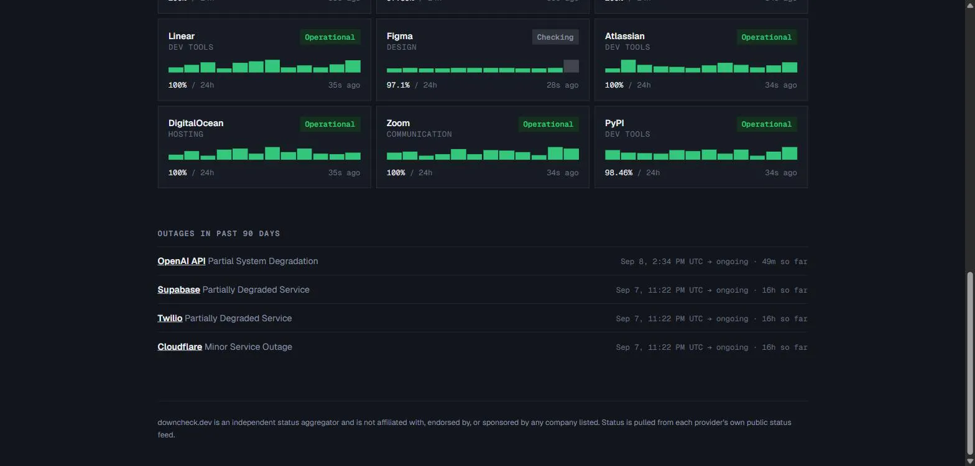Click the Operational badge on DigitalOcean card
This screenshot has height=466, width=975.
click(x=330, y=124)
